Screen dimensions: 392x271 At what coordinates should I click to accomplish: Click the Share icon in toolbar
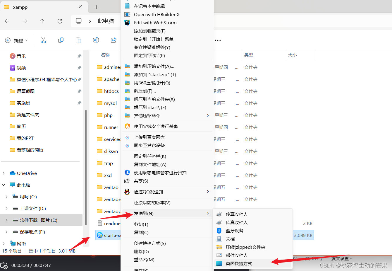pos(114,40)
